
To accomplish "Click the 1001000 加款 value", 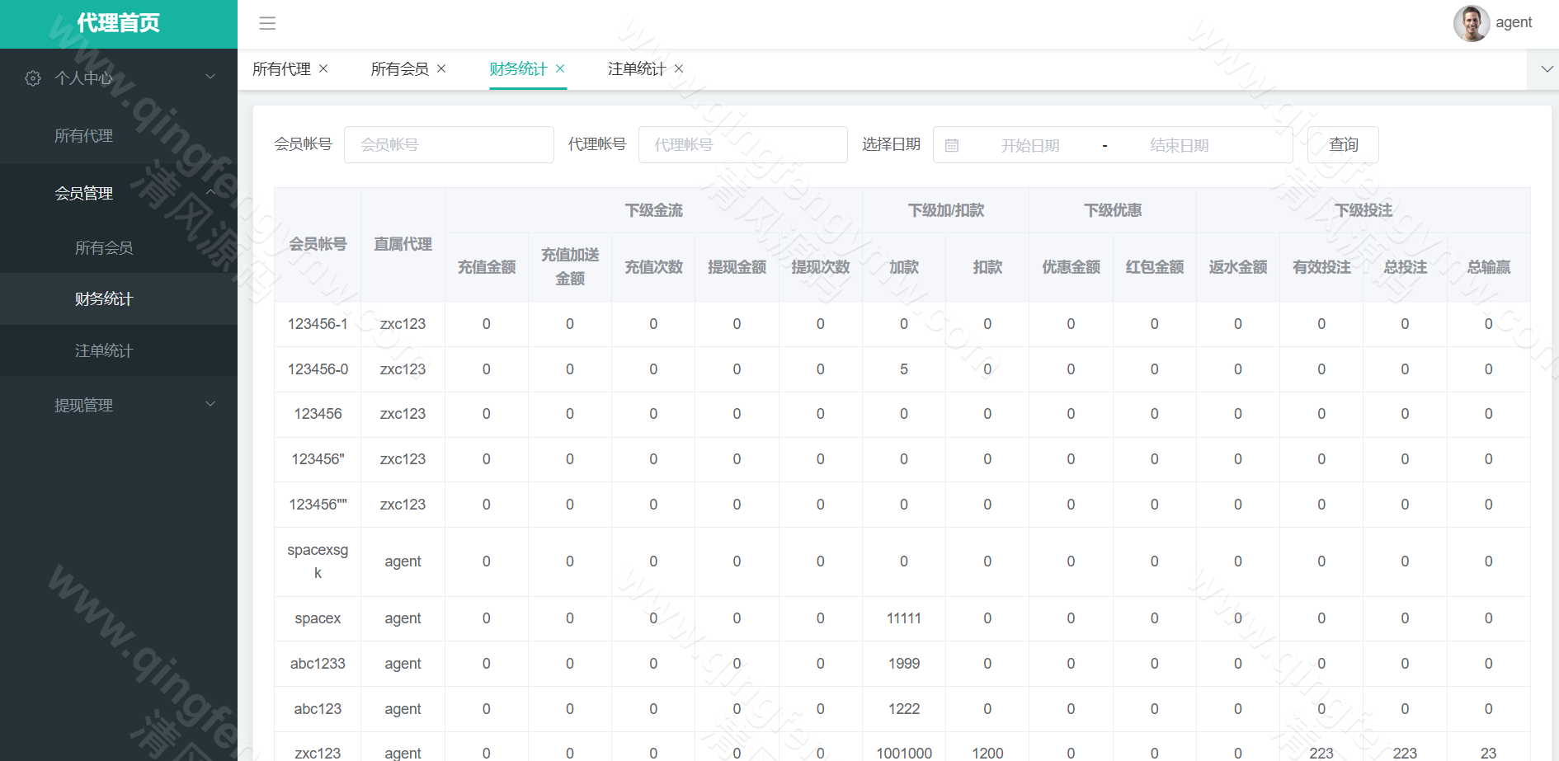I will click(904, 754).
